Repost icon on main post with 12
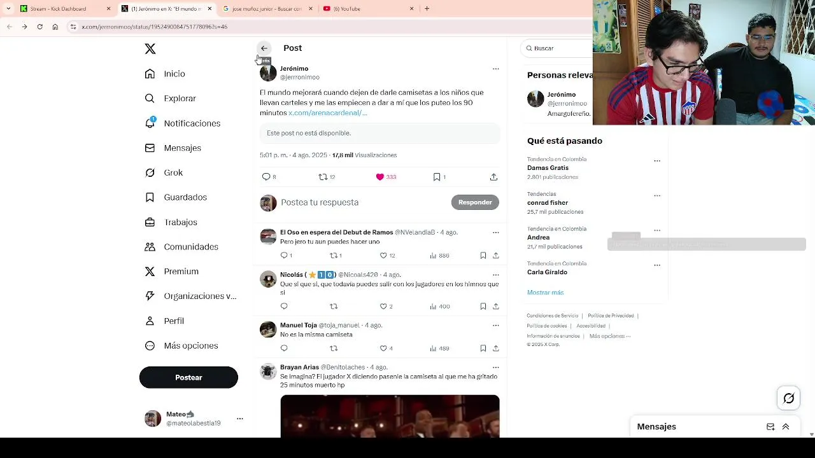Screen dimensions: 815x458 tap(323, 177)
